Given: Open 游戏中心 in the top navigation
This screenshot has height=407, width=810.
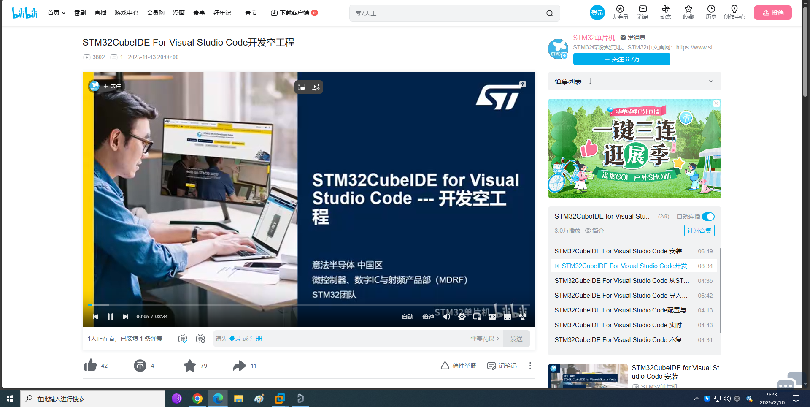Looking at the screenshot, I should [x=127, y=13].
